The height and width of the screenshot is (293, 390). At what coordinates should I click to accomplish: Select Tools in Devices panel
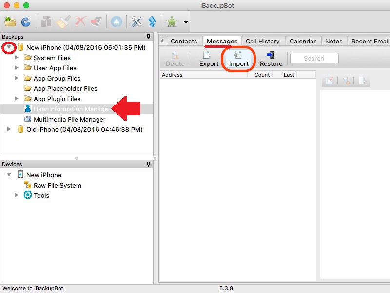coord(41,196)
